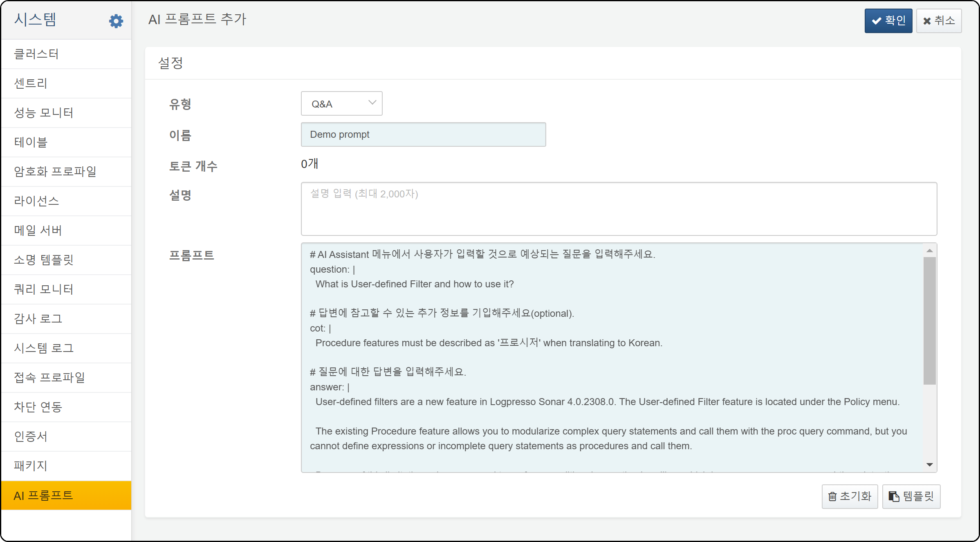The width and height of the screenshot is (980, 542).
Task: Click prompt scrollbar down arrow
Action: (929, 464)
